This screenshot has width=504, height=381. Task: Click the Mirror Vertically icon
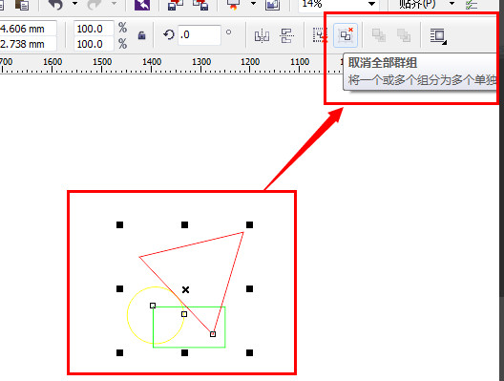click(287, 35)
